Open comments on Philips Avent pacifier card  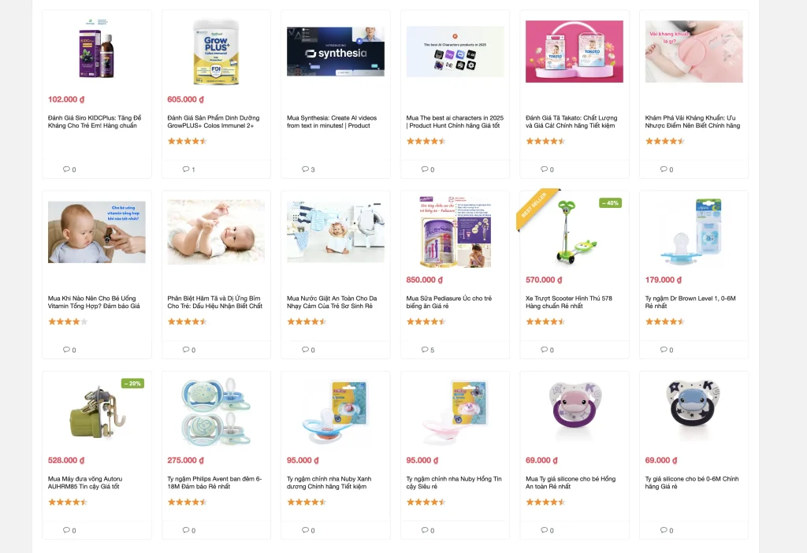pos(186,530)
